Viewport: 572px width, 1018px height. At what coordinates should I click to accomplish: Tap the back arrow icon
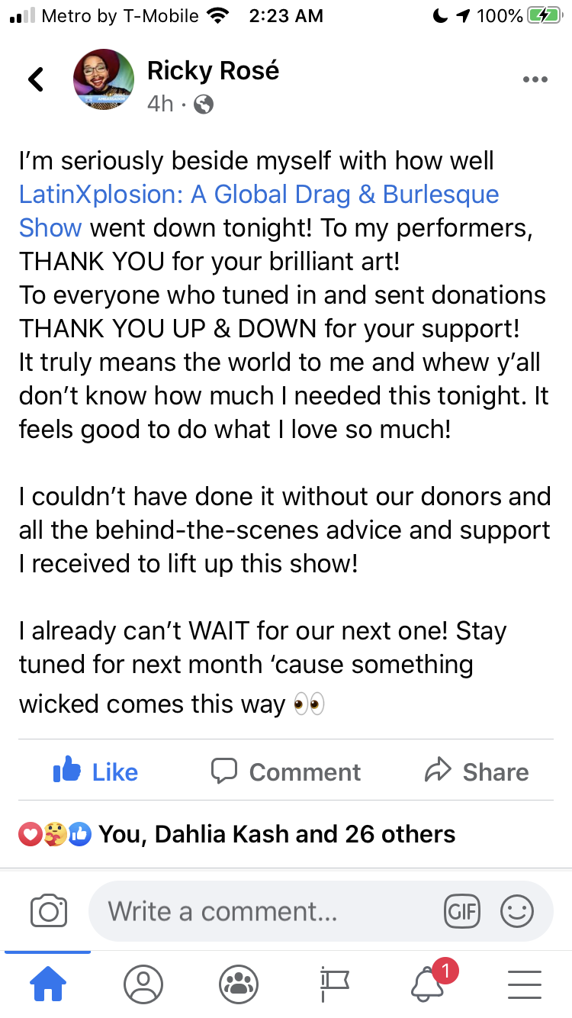pos(36,79)
